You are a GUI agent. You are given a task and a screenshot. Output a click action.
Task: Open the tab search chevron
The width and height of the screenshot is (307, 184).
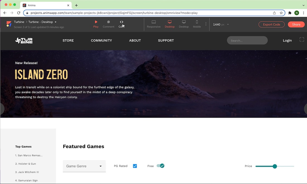[303, 5]
